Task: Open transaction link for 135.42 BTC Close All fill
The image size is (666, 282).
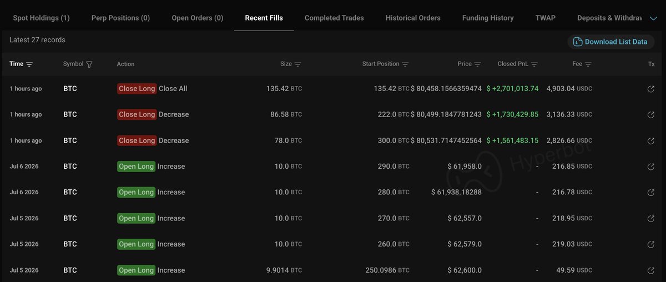Action: (x=651, y=89)
